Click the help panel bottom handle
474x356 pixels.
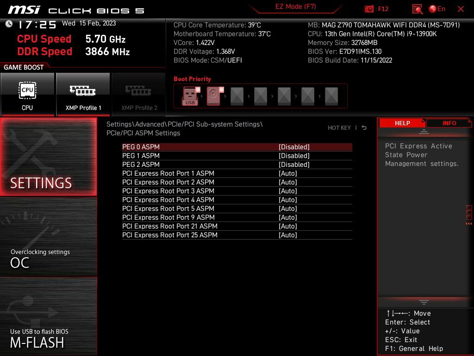click(424, 302)
